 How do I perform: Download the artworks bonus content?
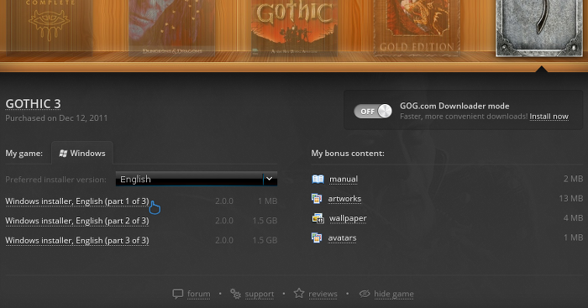tap(344, 199)
